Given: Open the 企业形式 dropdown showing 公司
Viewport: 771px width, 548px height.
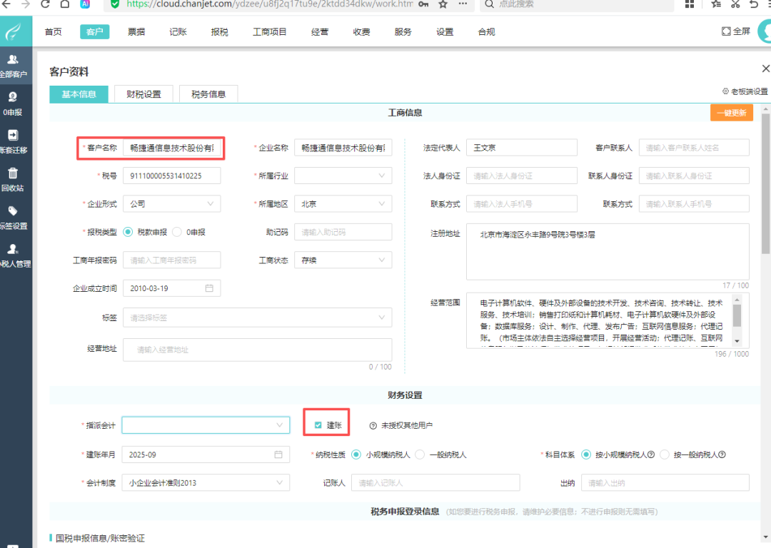Looking at the screenshot, I should (x=171, y=204).
